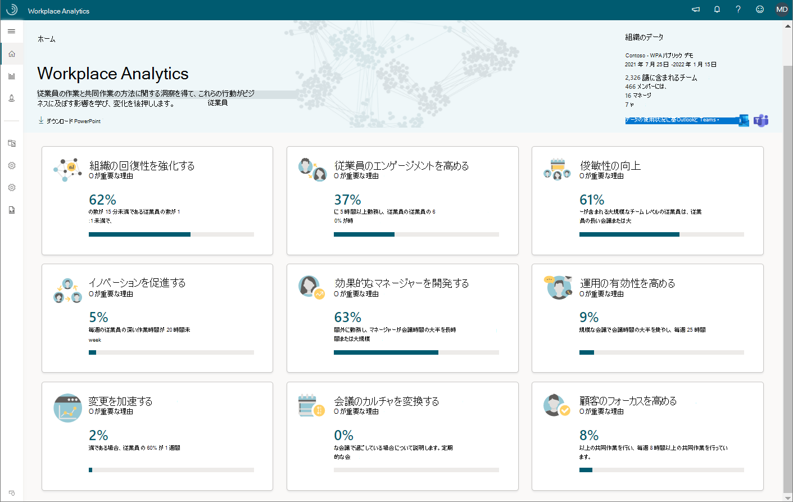Screen dimensions: 793x502
Task: Click the manager icon on 効果的なマネージャーを開発する card
Action: coord(312,287)
